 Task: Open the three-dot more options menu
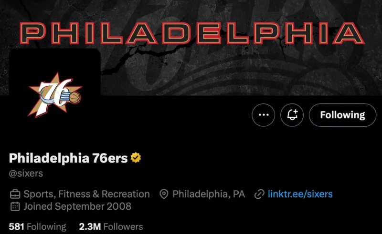point(264,115)
